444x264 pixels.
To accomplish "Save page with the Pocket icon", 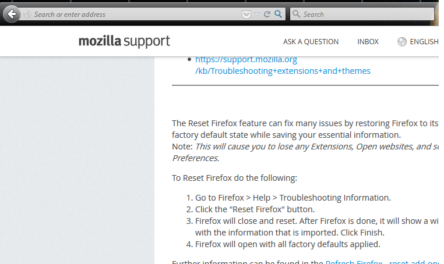I will [246, 14].
